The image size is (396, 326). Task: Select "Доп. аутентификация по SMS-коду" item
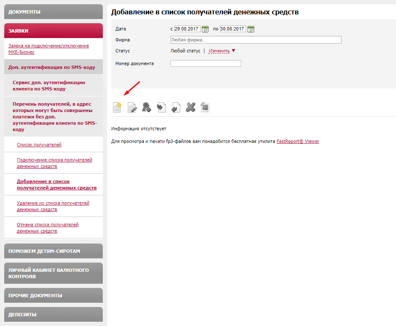[x=52, y=67]
